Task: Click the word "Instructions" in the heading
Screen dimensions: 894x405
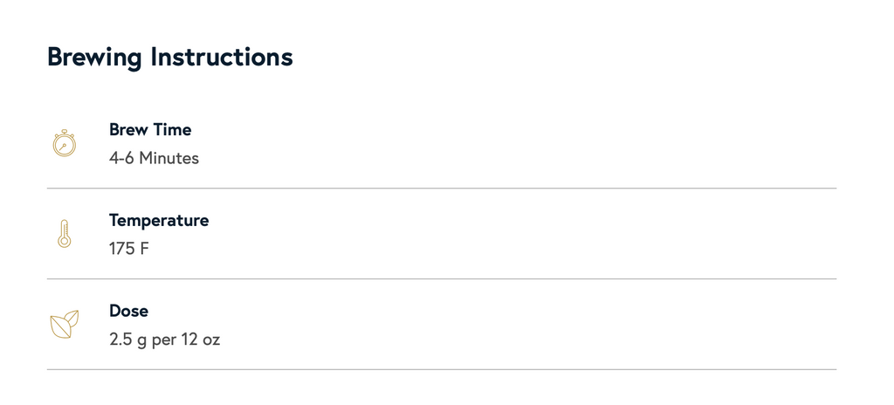Action: [x=222, y=57]
